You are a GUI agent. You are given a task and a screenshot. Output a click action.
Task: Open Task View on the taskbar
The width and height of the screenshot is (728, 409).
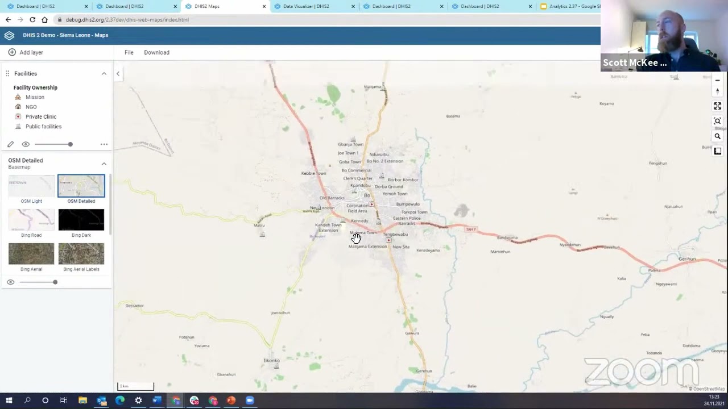(x=63, y=400)
